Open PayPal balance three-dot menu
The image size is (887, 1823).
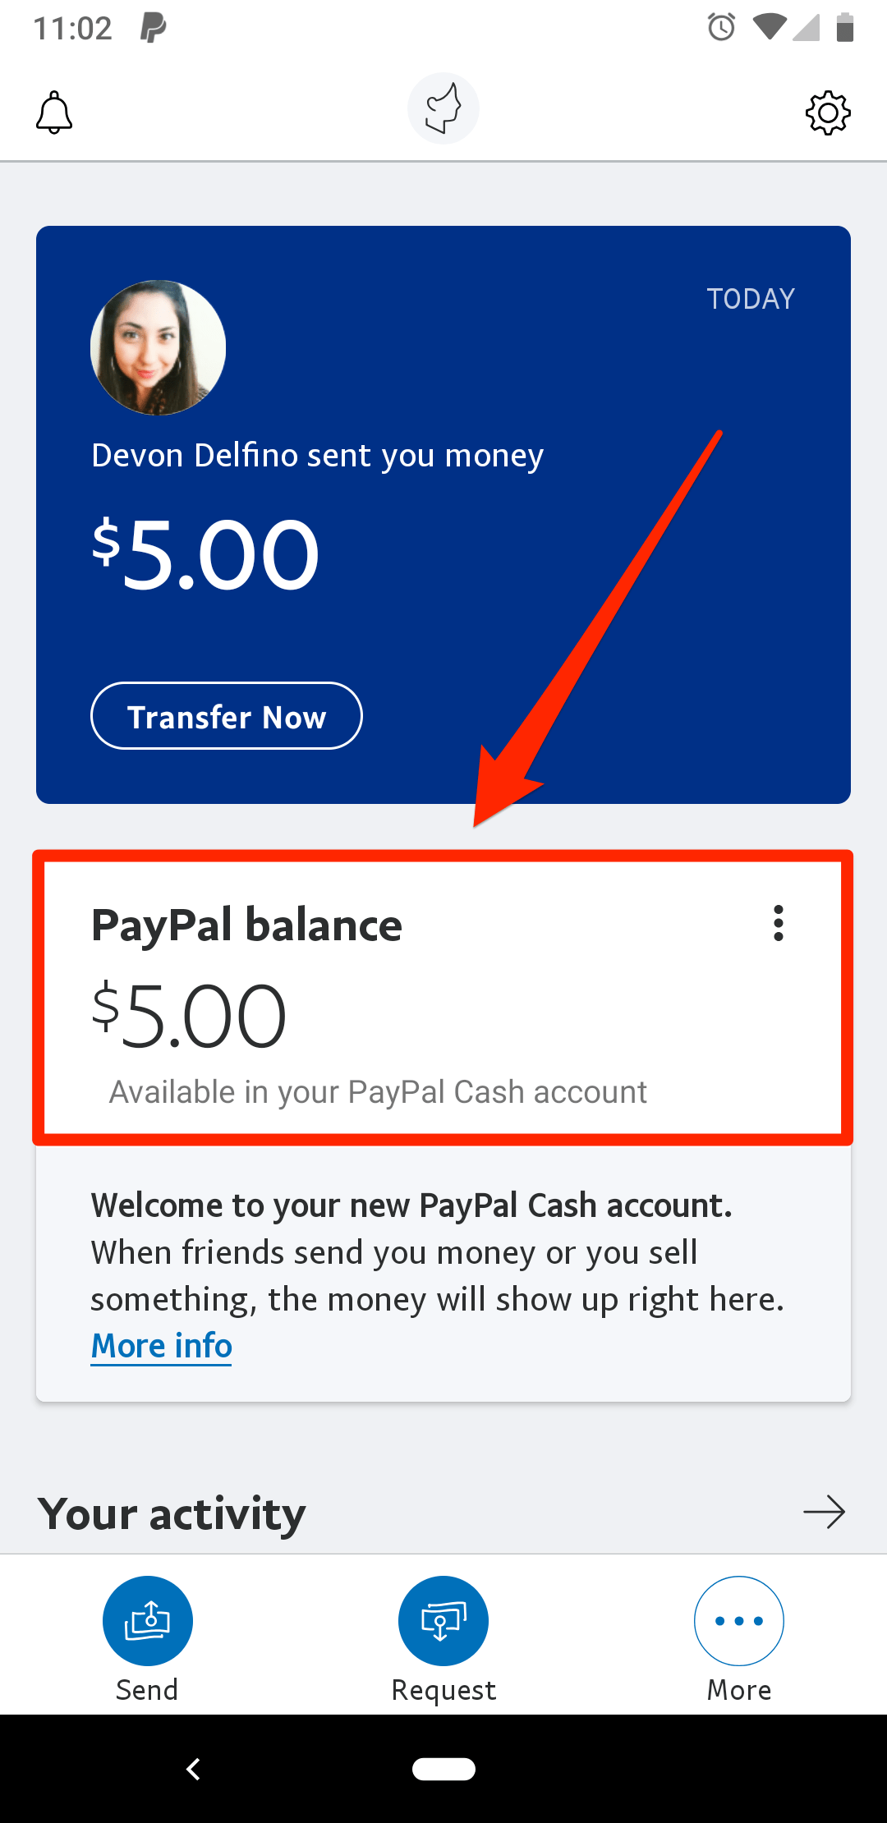(778, 923)
